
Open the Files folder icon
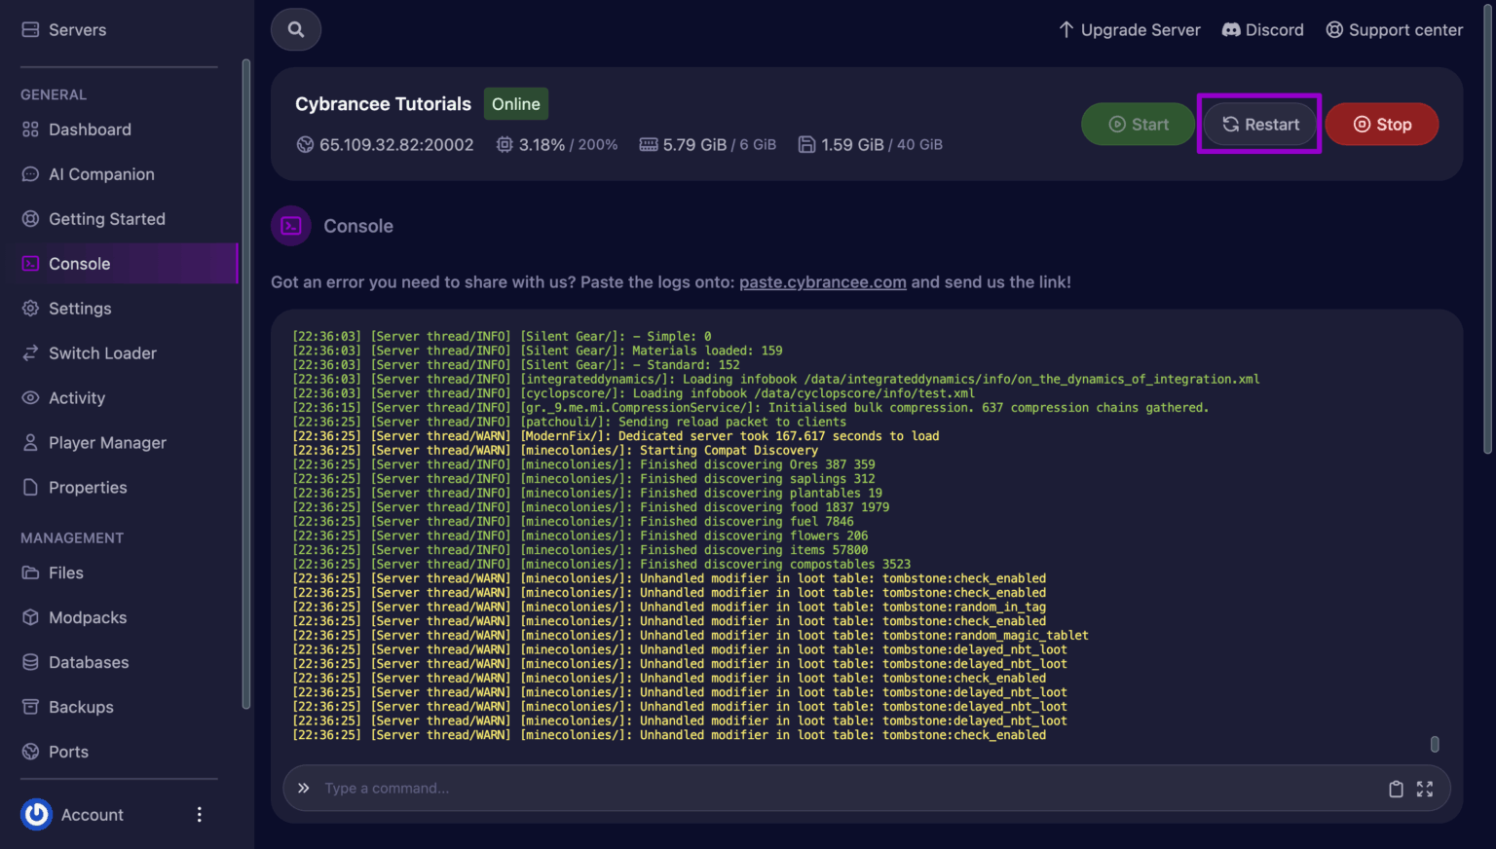pos(30,572)
